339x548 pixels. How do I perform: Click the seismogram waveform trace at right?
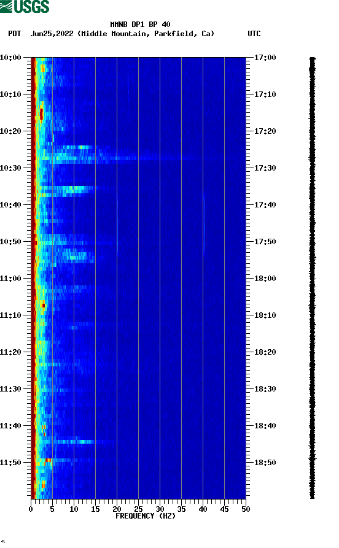click(313, 278)
